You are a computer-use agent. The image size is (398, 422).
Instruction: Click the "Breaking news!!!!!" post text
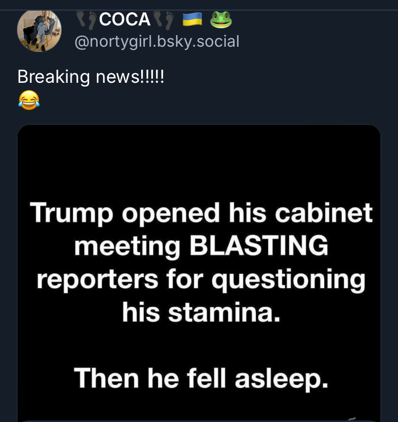(91, 77)
